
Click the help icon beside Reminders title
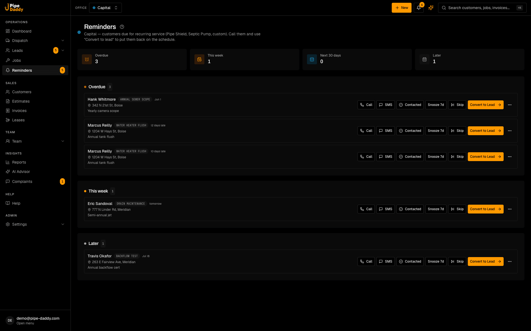coord(122,27)
